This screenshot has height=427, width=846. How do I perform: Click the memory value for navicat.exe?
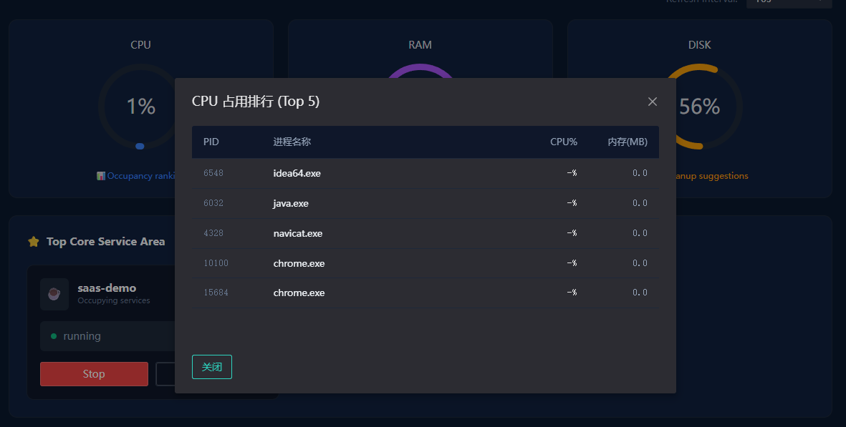click(x=640, y=233)
